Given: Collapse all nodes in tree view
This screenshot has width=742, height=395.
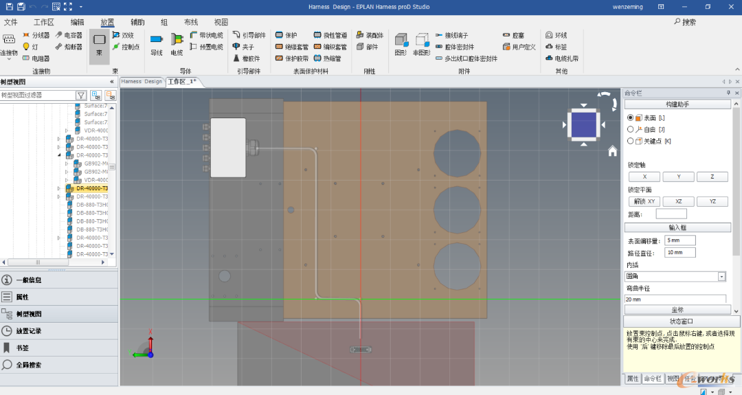Looking at the screenshot, I should [110, 95].
